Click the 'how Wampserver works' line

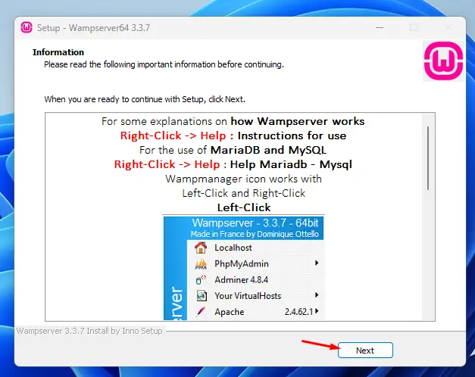tap(233, 121)
